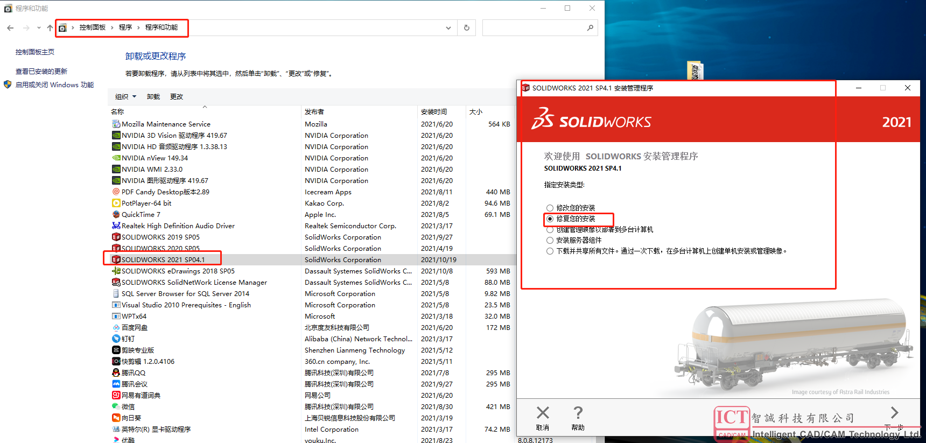
Task: Click the Realtek Audio Driver icon
Action: (x=116, y=226)
